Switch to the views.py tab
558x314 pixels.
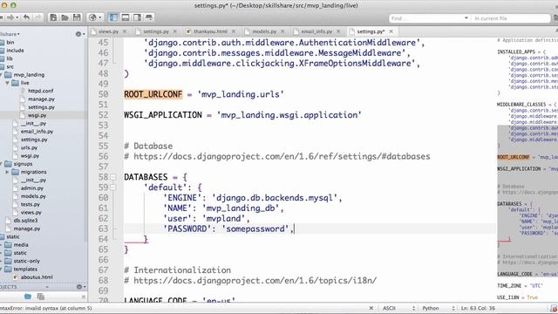click(108, 31)
